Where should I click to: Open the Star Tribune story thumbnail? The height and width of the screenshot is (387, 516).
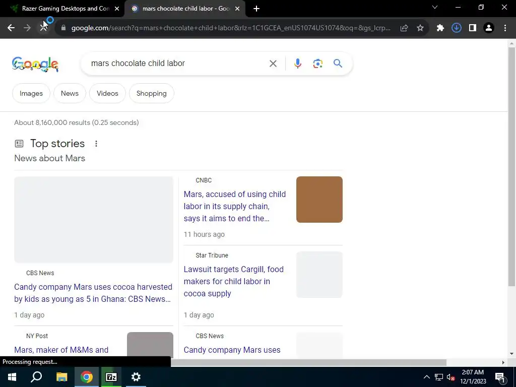[319, 275]
